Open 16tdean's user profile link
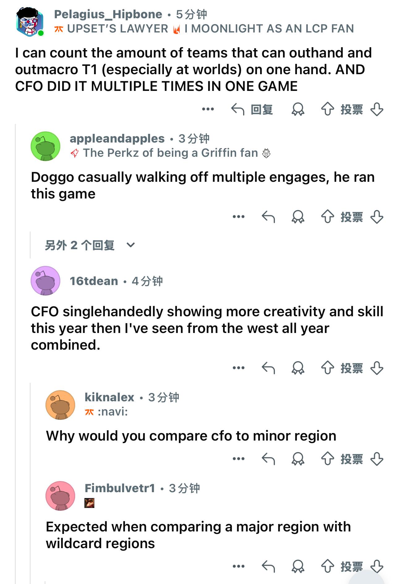The width and height of the screenshot is (399, 584). 94,281
